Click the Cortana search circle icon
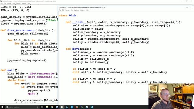 [x=7, y=107]
